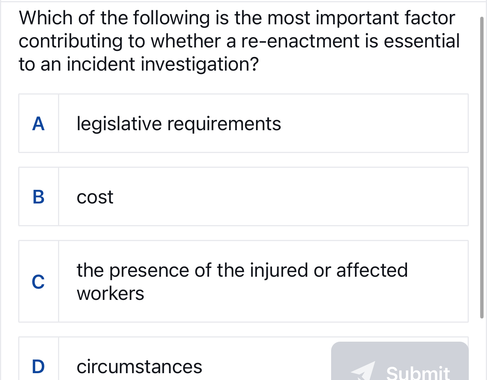Viewport: 487px width, 380px height.
Task: Click the letter D label
Action: tap(38, 366)
